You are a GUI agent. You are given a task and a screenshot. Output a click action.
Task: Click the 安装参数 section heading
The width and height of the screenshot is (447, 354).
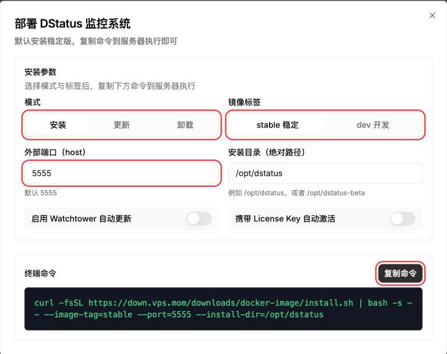click(40, 72)
